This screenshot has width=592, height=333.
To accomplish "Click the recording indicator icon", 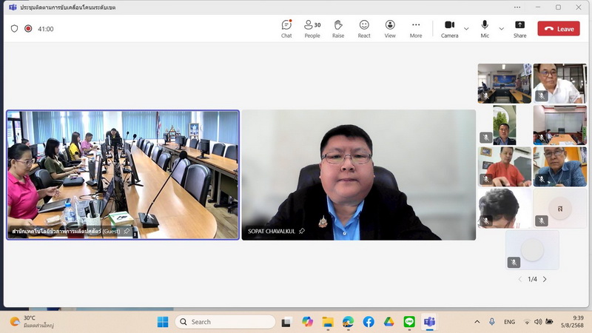I will [28, 29].
